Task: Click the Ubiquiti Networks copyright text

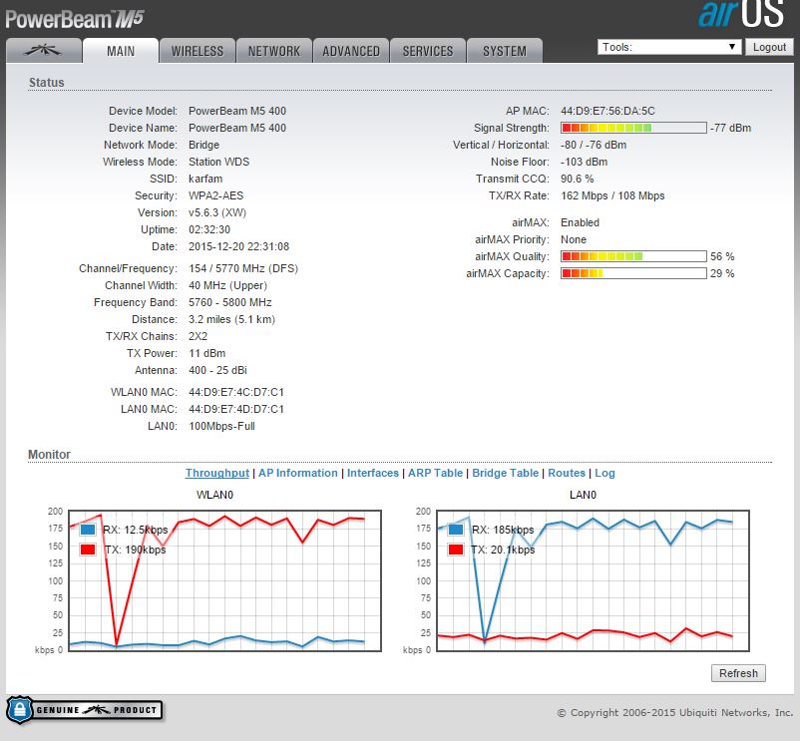Action: point(675,712)
